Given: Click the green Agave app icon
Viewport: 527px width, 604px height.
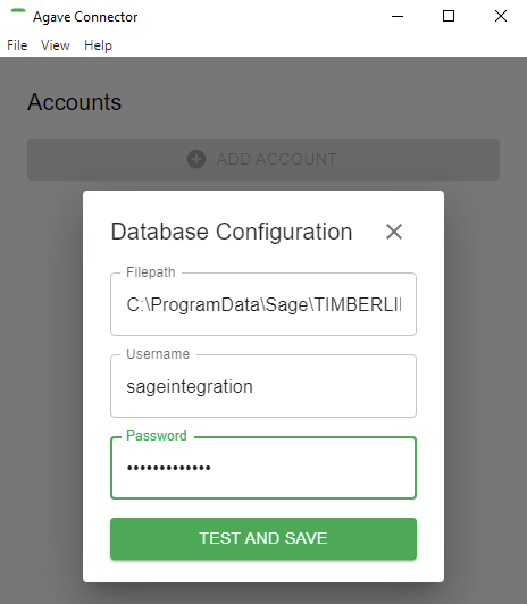Looking at the screenshot, I should [x=18, y=11].
